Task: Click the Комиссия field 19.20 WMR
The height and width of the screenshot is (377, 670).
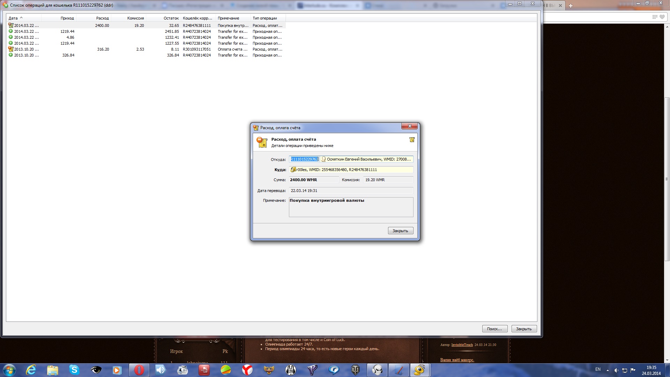Action: coord(388,180)
